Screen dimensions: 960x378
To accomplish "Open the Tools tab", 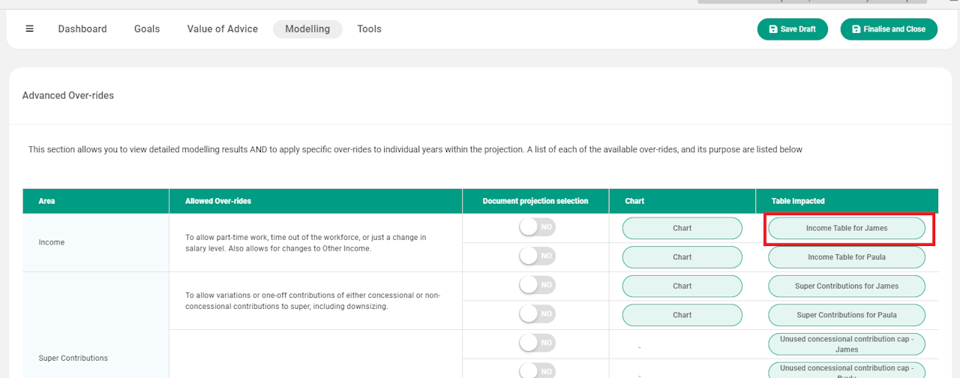I will click(x=369, y=29).
